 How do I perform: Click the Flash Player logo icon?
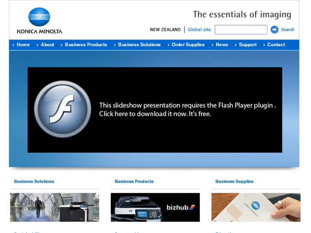pyautogui.click(x=62, y=109)
